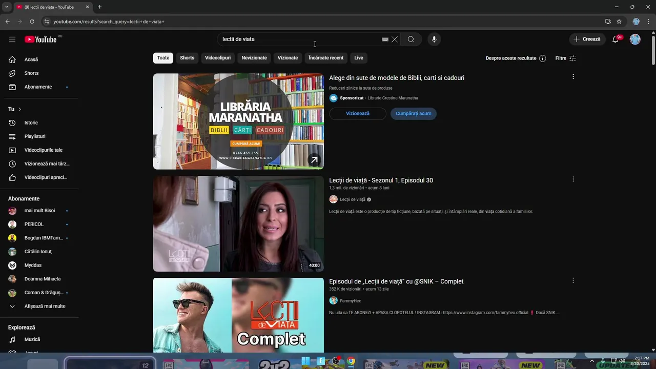Open the YouTube hamburger guide menu
This screenshot has height=369, width=656.
pyautogui.click(x=12, y=39)
